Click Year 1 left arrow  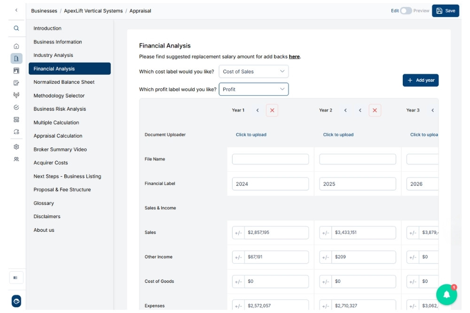pyautogui.click(x=258, y=110)
